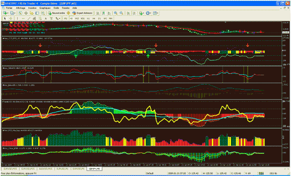The image size is (291, 176).
Task: Open the Profiles toolbar icon
Action: tap(12, 13)
